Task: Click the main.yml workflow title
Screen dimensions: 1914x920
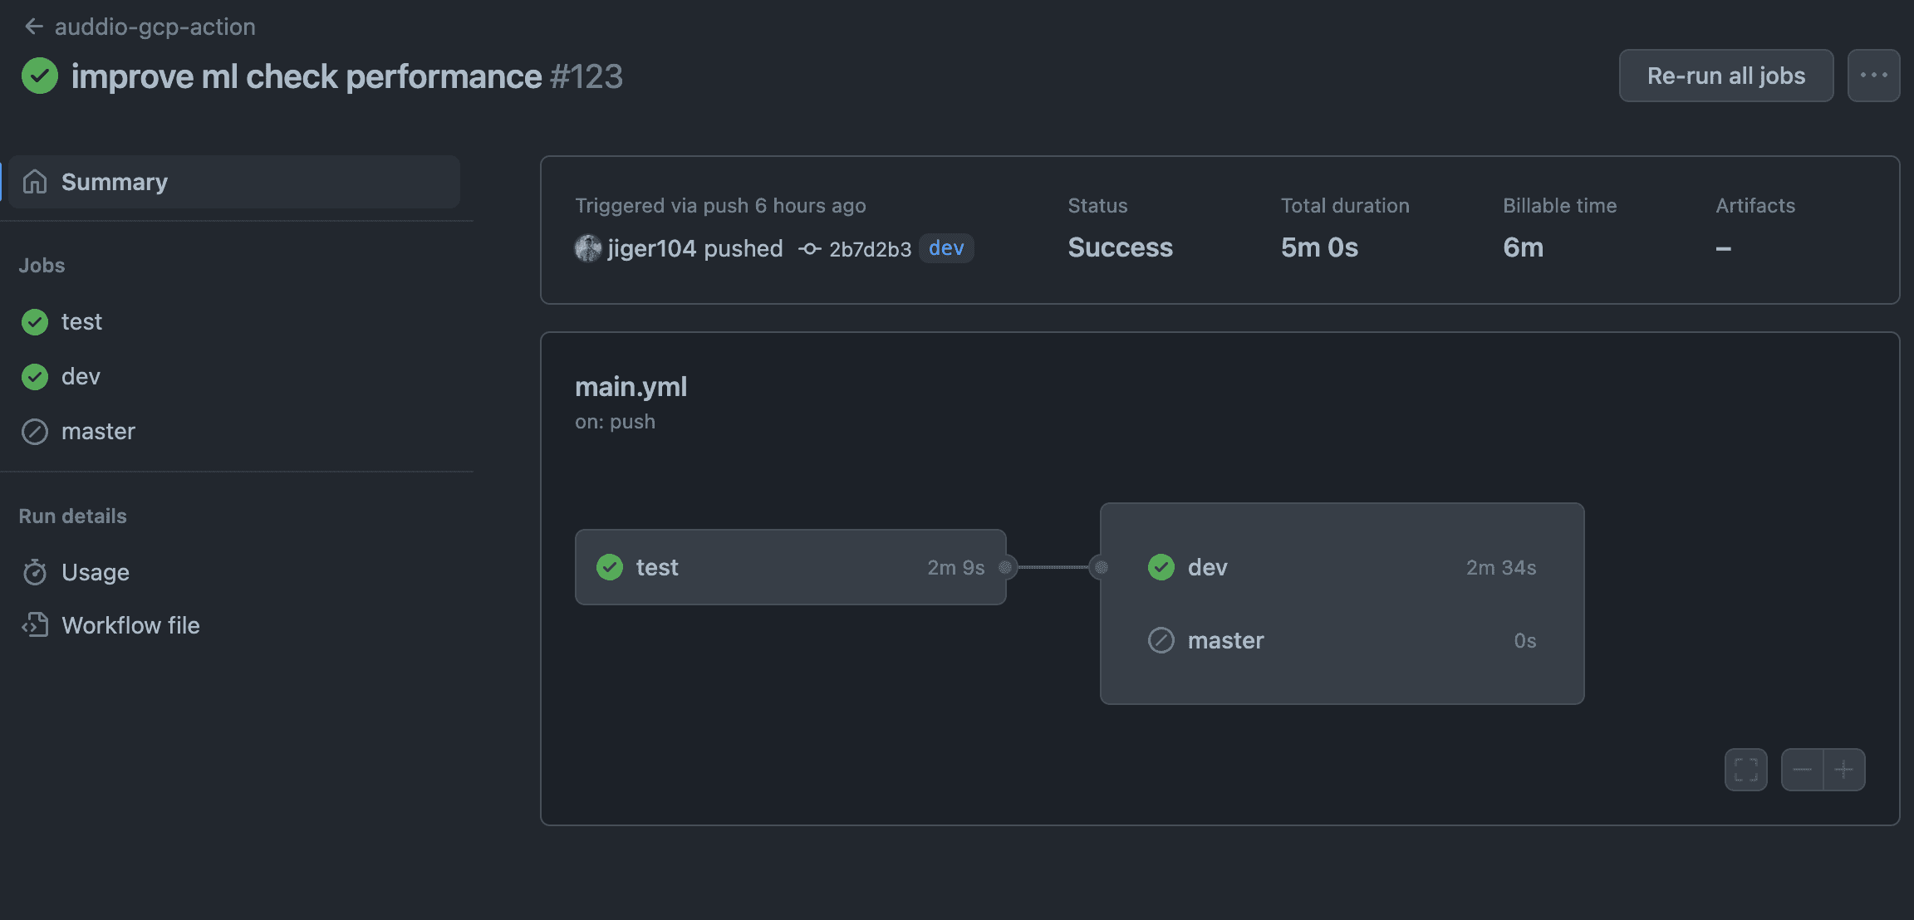Action: (631, 386)
